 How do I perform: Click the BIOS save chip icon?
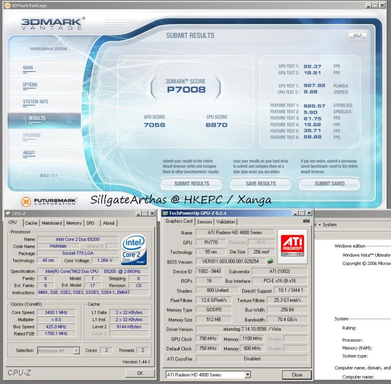click(271, 262)
